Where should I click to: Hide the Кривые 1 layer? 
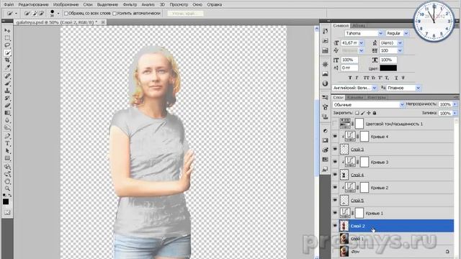[335, 213]
